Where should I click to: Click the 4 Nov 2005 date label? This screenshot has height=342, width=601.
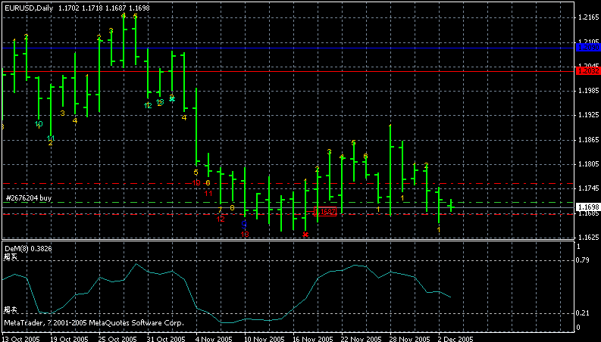[214, 339]
